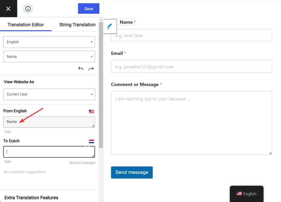Click the View Website As label
The image size is (281, 202).
tap(19, 82)
